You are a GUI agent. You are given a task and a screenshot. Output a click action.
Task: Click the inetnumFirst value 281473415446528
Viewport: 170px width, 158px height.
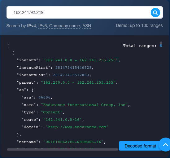(x=73, y=68)
